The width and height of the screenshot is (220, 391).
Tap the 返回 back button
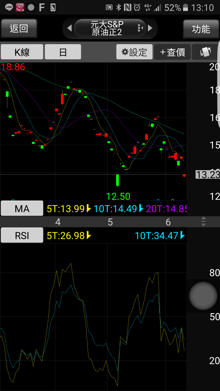click(19, 29)
